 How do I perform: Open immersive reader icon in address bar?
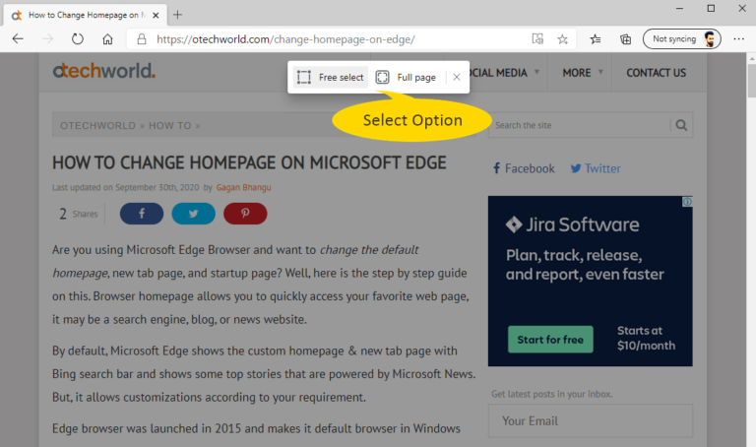[x=537, y=39]
